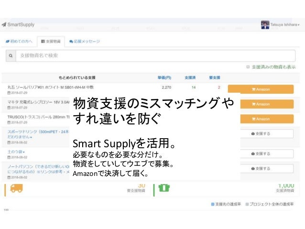This screenshot has width=305, height=229.
Task: Toggle 支援先の達成率 chart legend
Action: pyautogui.click(x=226, y=204)
